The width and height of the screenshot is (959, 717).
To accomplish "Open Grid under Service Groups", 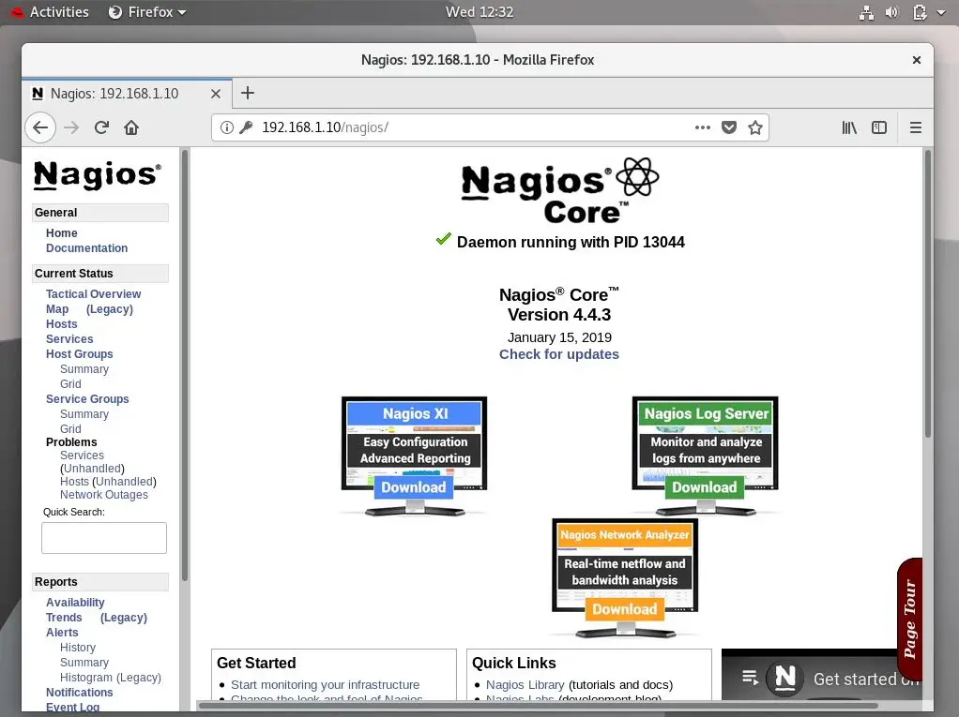I will click(x=70, y=428).
